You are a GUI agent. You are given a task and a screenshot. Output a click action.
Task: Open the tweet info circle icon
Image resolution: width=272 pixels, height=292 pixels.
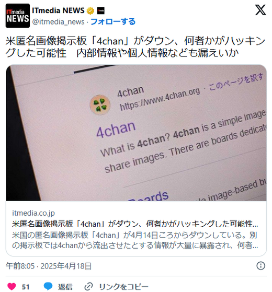pos(260,266)
